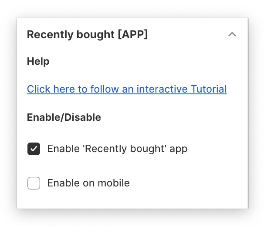Viewport: 264px width, 226px height.
Task: Click the up-arrow icon in the panel header
Action: [232, 34]
